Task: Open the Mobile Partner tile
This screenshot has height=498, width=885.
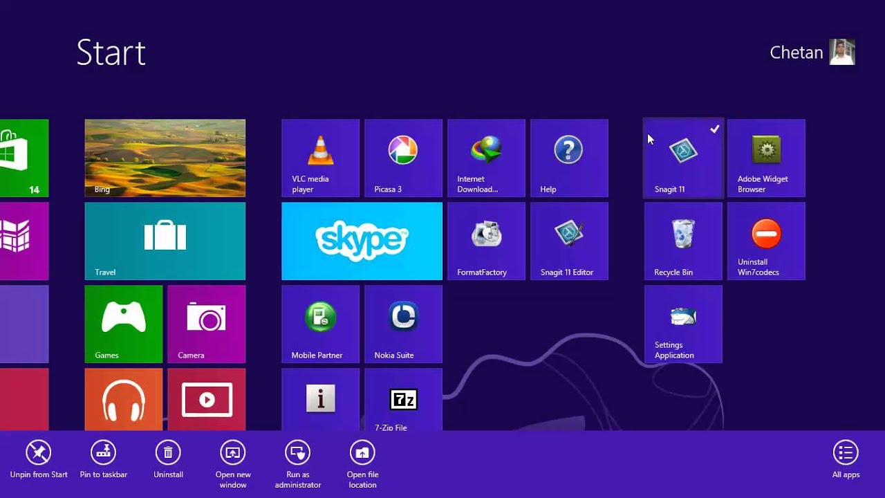Action: 320,324
